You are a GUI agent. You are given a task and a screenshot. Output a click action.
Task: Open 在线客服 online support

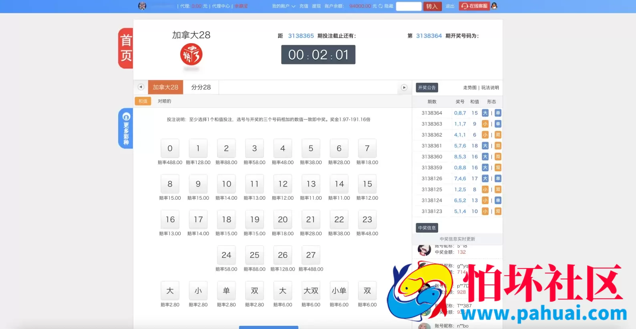[x=475, y=6]
